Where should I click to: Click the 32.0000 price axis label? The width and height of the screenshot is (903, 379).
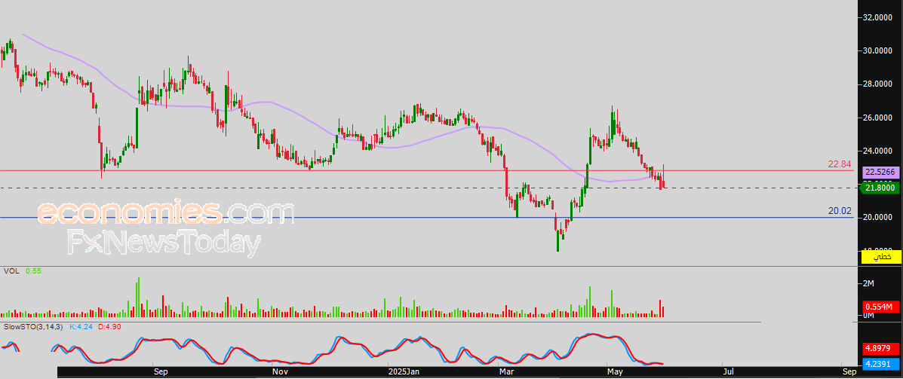(x=879, y=18)
